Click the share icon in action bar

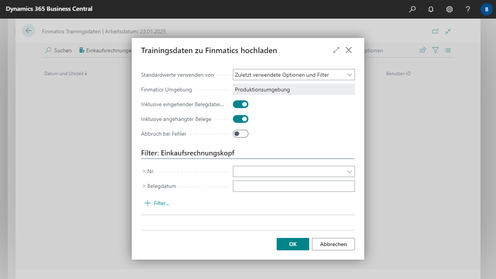tap(423, 50)
